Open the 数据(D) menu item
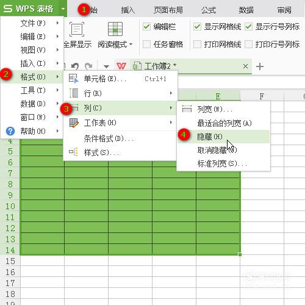305x305 pixels. point(32,104)
